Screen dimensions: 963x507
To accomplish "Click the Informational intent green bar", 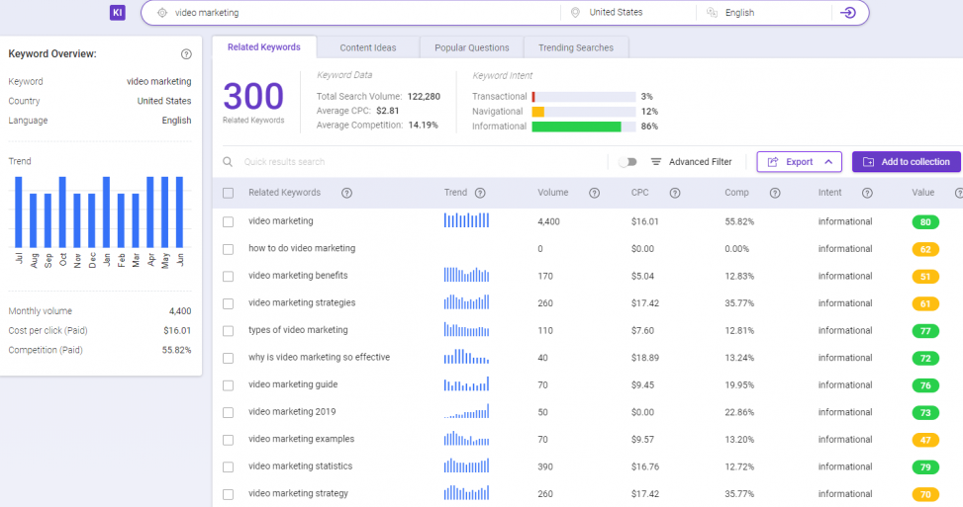I will (576, 127).
